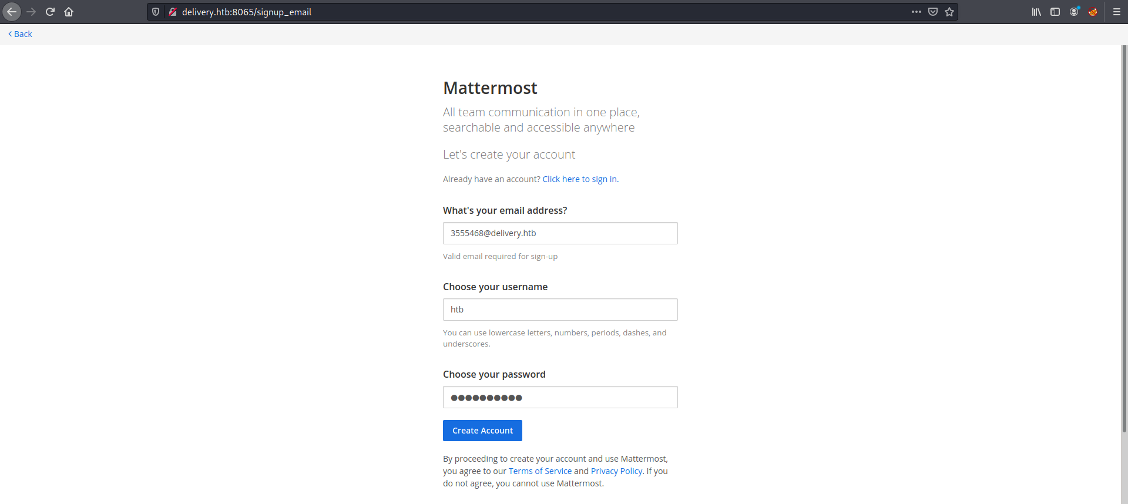This screenshot has width=1128, height=504.
Task: Open the Terms of Service link
Action: (x=540, y=471)
